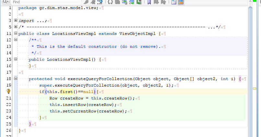Click 'extends' keyword on line 11

(108, 34)
